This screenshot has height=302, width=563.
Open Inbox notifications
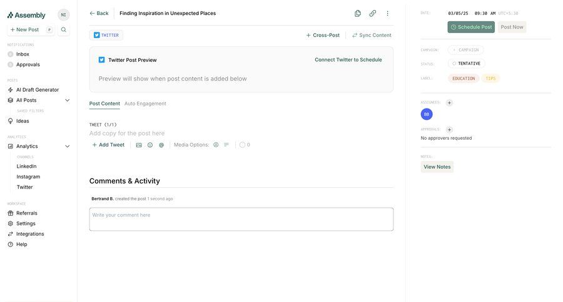point(23,54)
